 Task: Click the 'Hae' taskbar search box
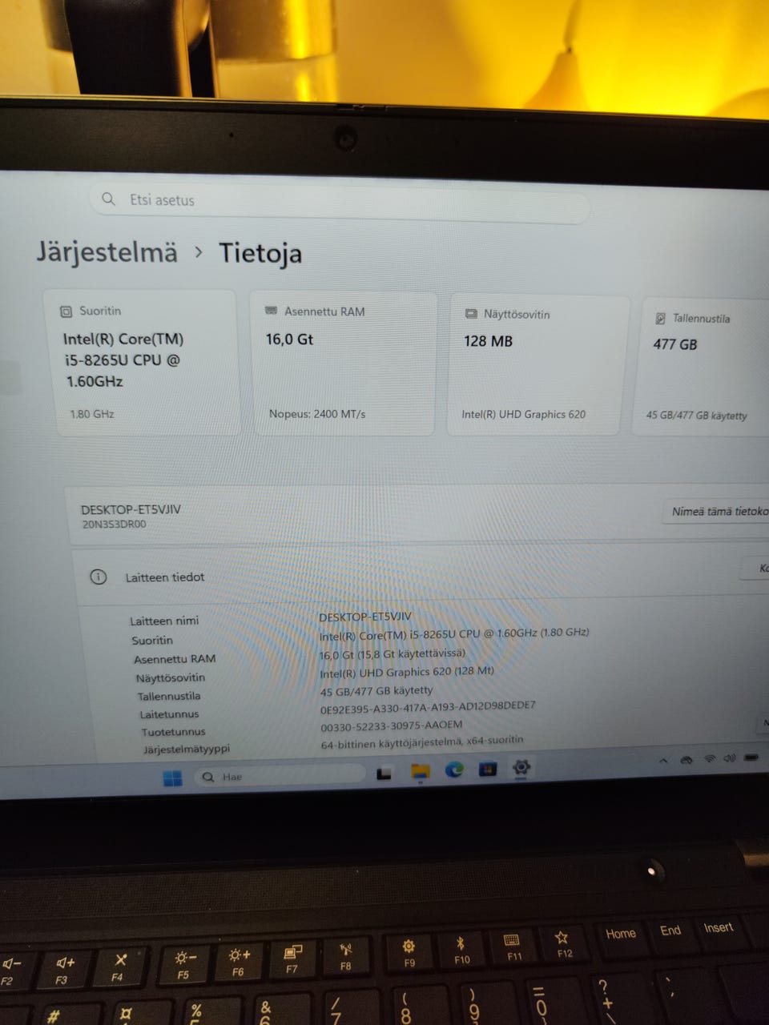(x=280, y=776)
